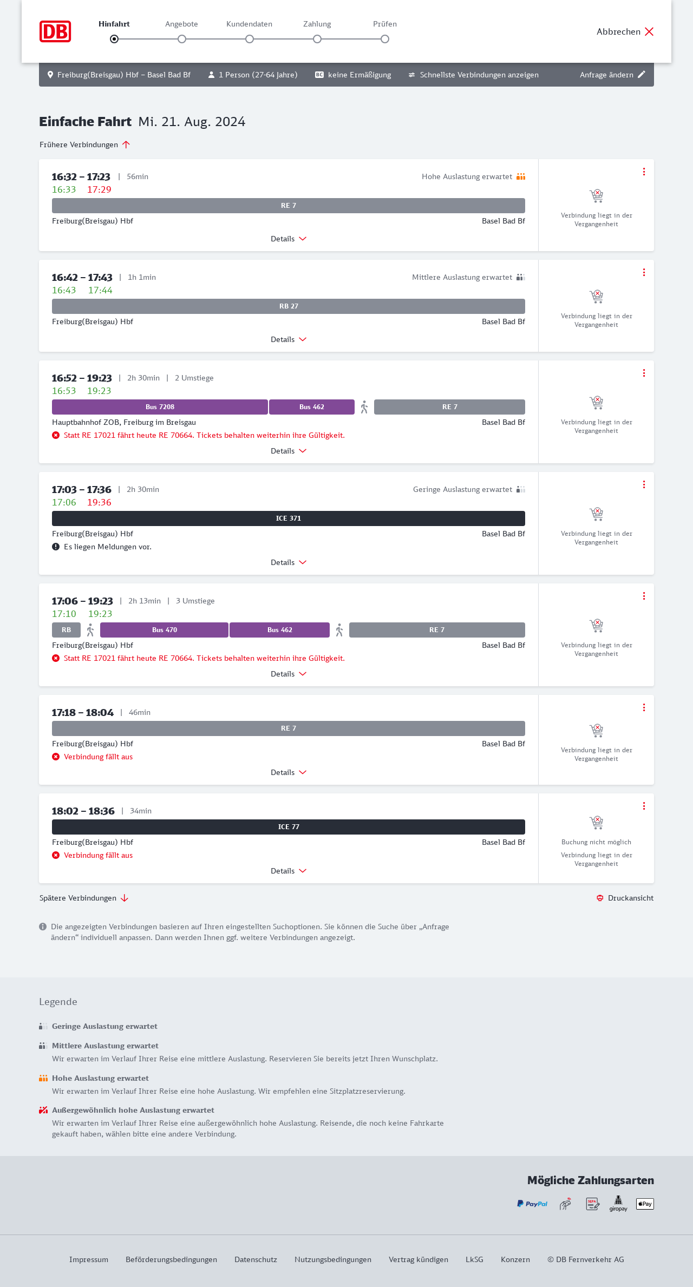Click the printer icon for Druckansicht
693x1287 pixels.
tap(600, 898)
